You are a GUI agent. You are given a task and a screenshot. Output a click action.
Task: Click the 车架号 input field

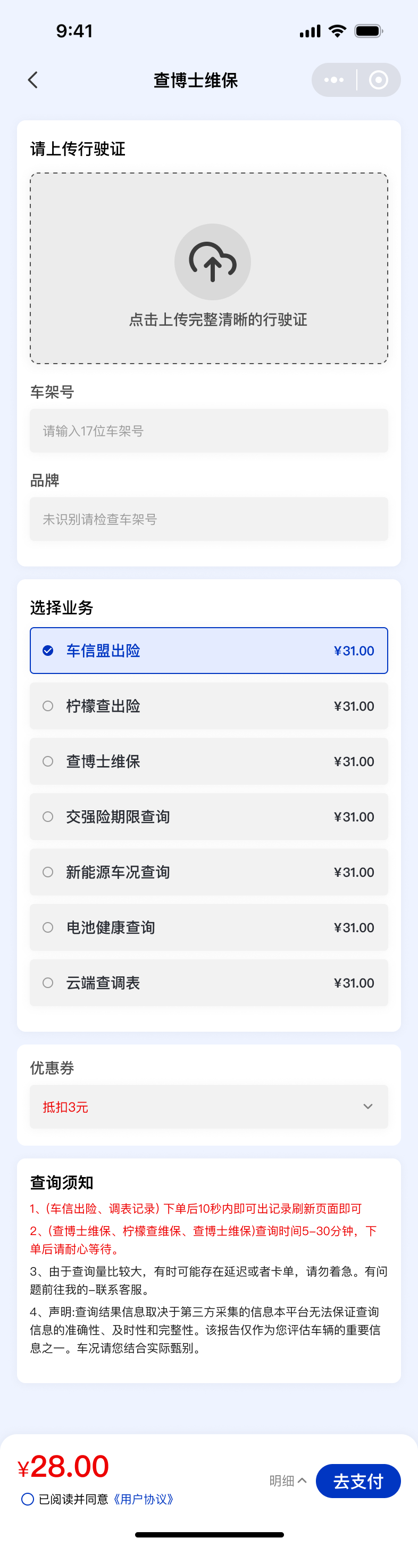208,430
